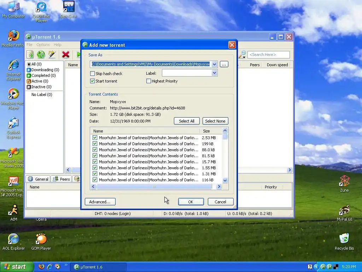Viewport: 362px width, 272px height.
Task: Open Zune desktop icon
Action: [x=344, y=184]
